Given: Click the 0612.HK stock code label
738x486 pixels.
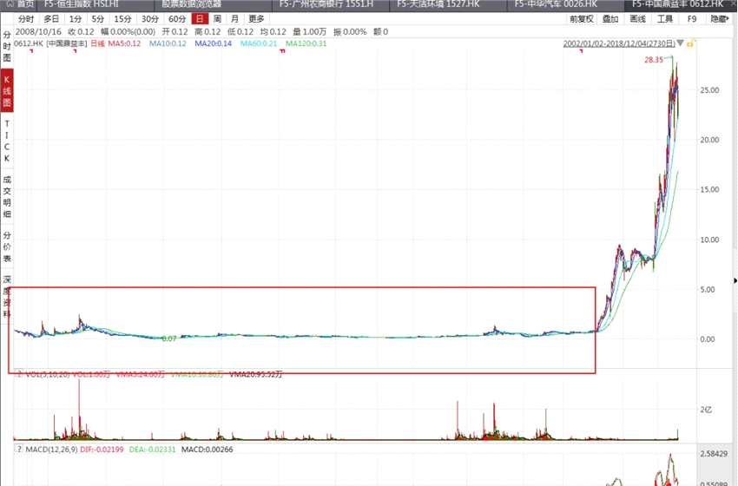Looking at the screenshot, I should [x=29, y=43].
